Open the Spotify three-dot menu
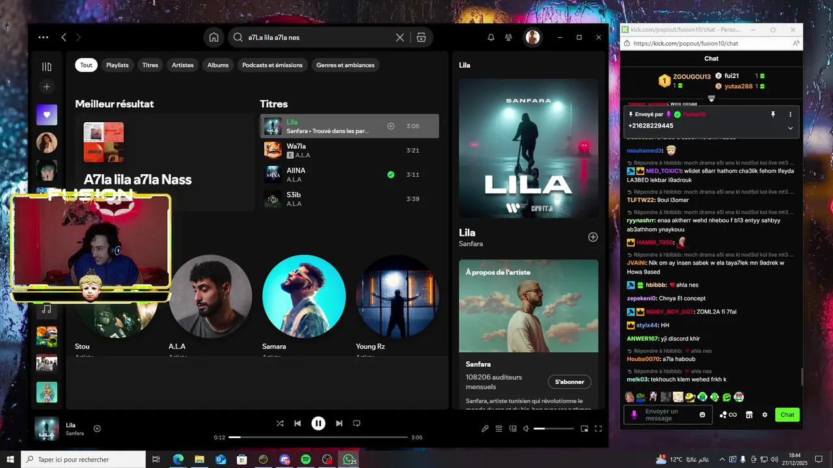The width and height of the screenshot is (833, 468). (x=44, y=38)
